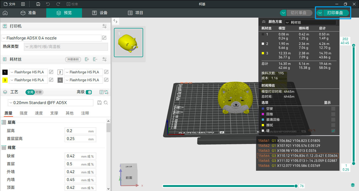Screen dimensions: 359x191
Task: Click the compare presets icon
Action: (x=106, y=92)
